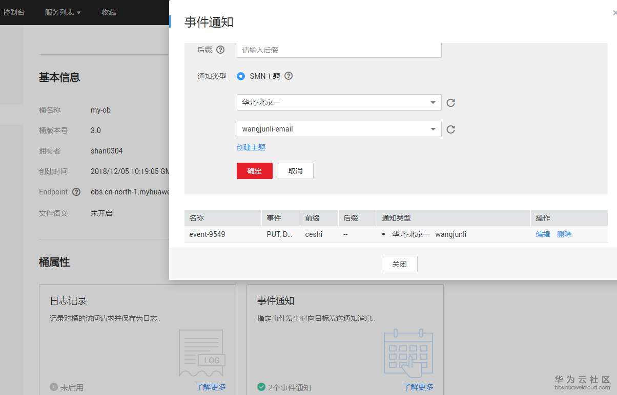
Task: Click green check status icon for 2个事件通知
Action: pos(261,387)
